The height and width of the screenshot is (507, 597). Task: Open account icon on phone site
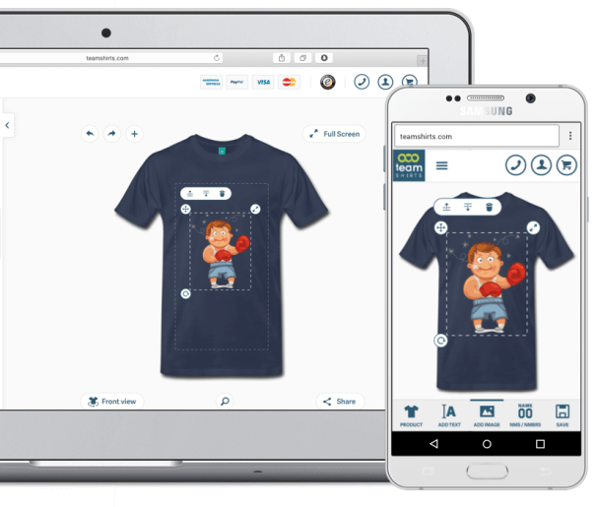542,165
